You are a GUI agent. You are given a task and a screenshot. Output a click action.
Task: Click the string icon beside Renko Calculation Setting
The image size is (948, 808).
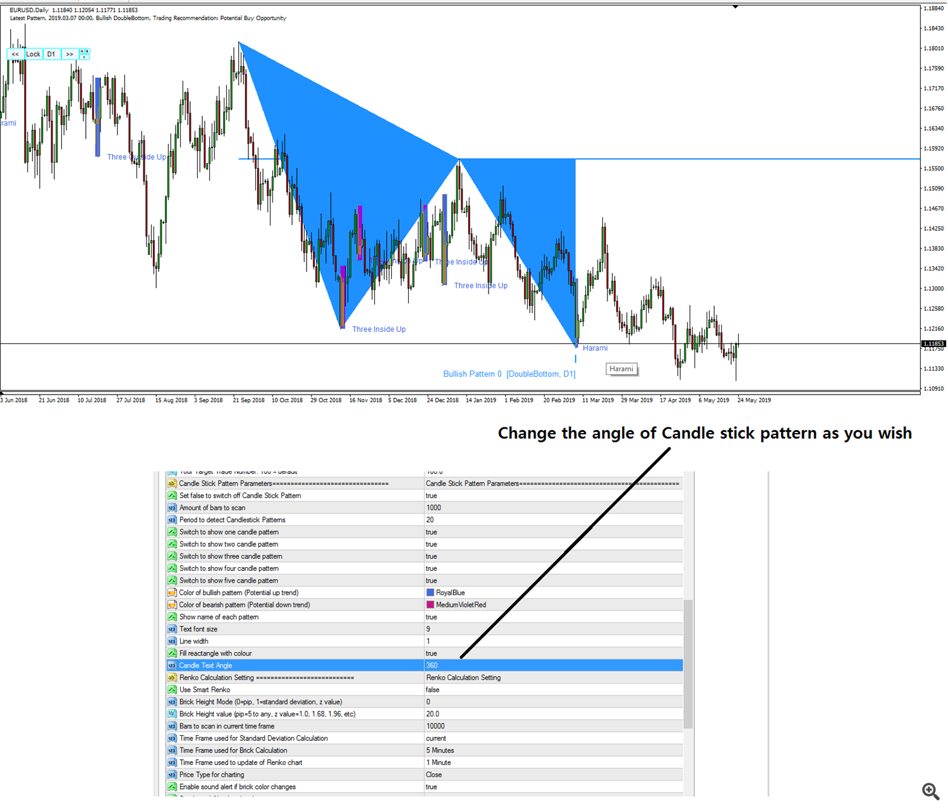pos(172,678)
